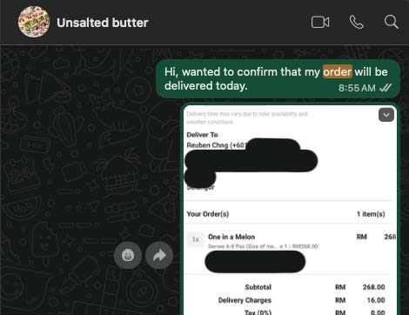Open Unsalted butter profile picture
Image resolution: width=409 pixels, height=315 pixels.
click(x=34, y=22)
